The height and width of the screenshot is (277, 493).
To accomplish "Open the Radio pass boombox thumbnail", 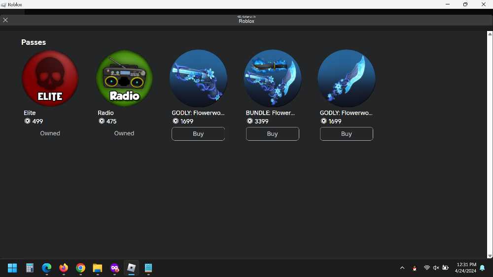I will point(124,78).
